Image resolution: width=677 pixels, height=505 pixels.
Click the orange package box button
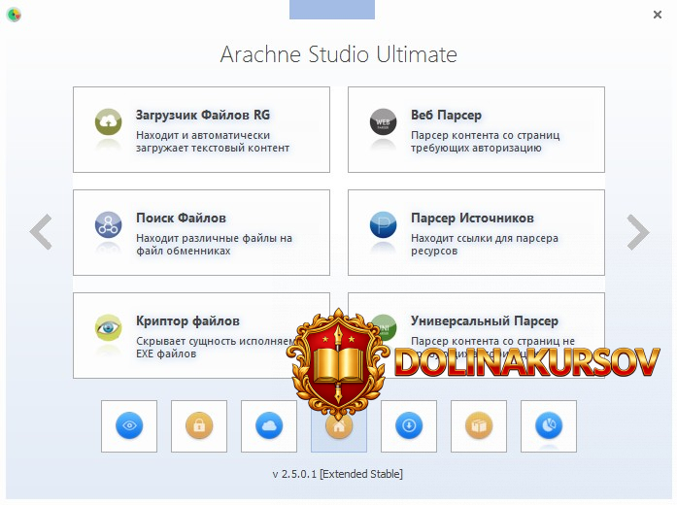click(479, 426)
